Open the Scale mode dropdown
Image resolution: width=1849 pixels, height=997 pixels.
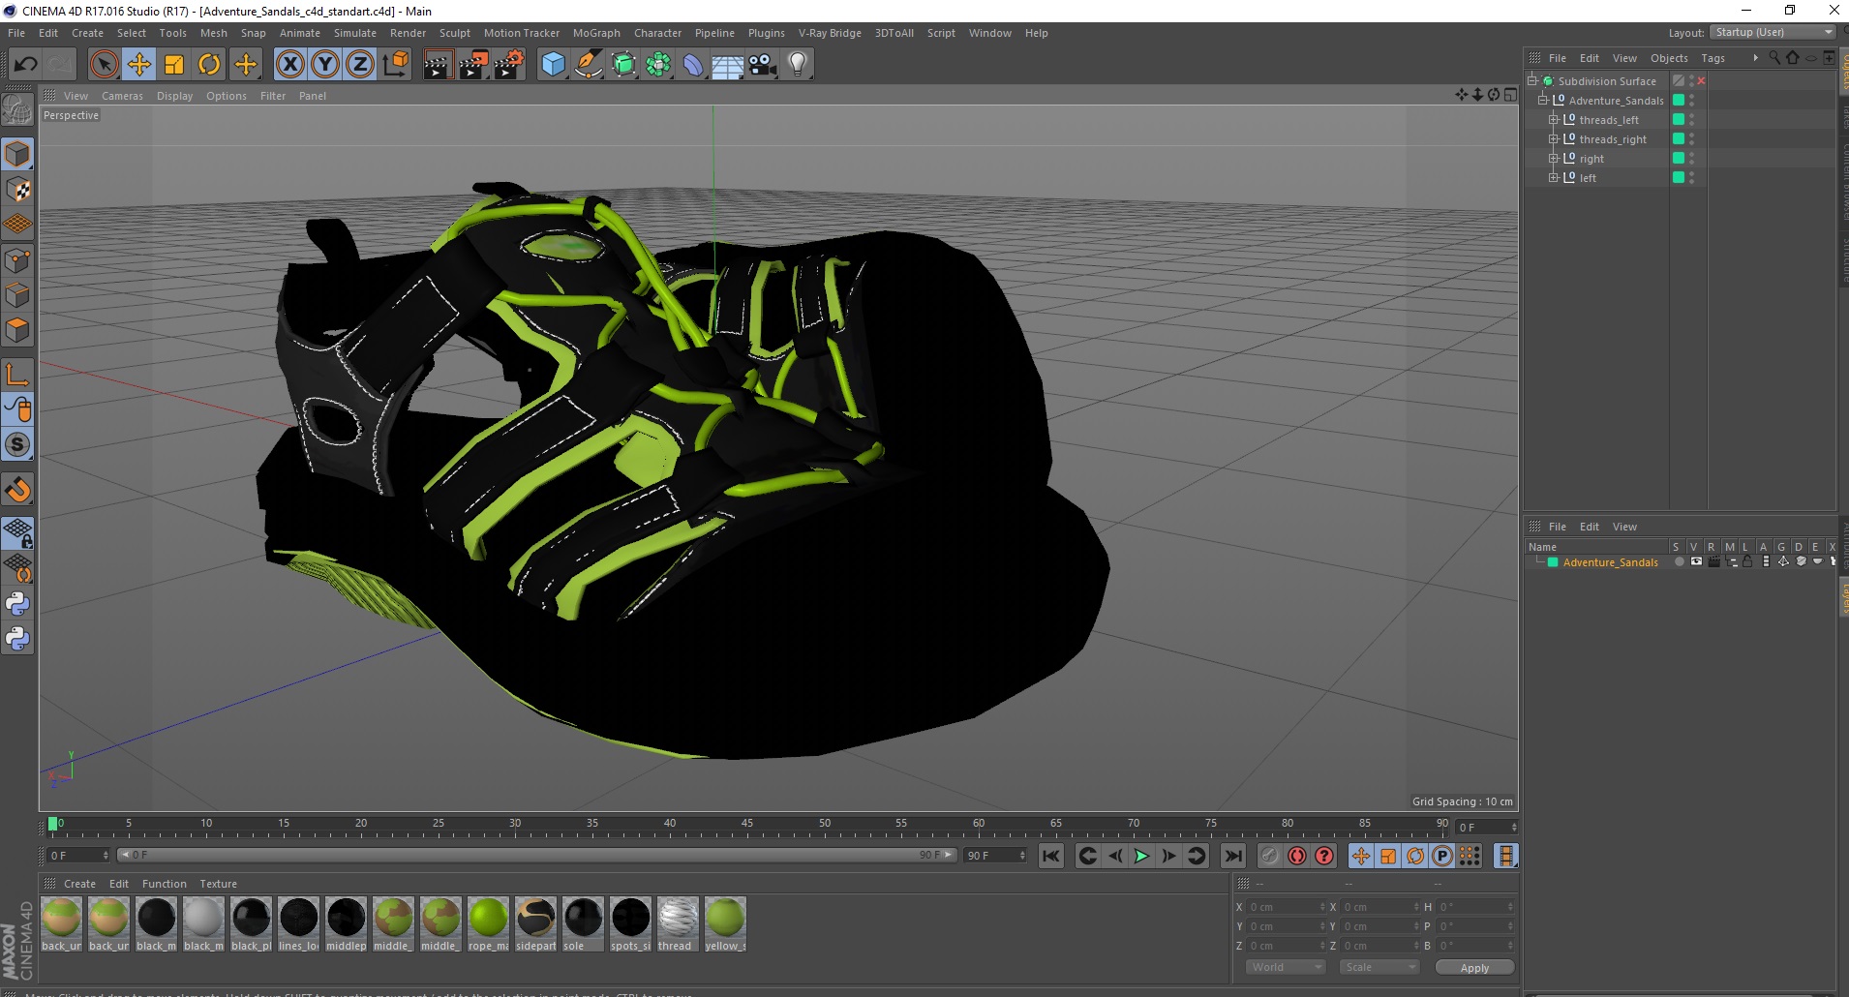[1379, 967]
